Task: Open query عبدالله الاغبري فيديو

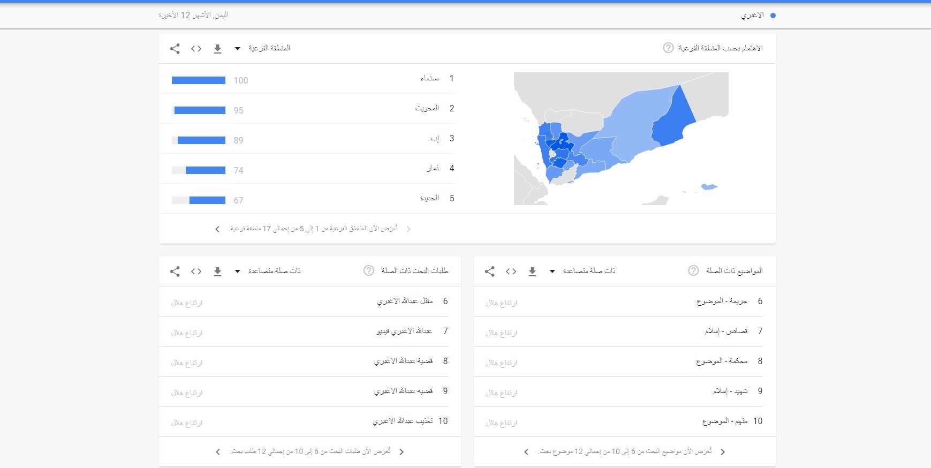Action: point(404,331)
